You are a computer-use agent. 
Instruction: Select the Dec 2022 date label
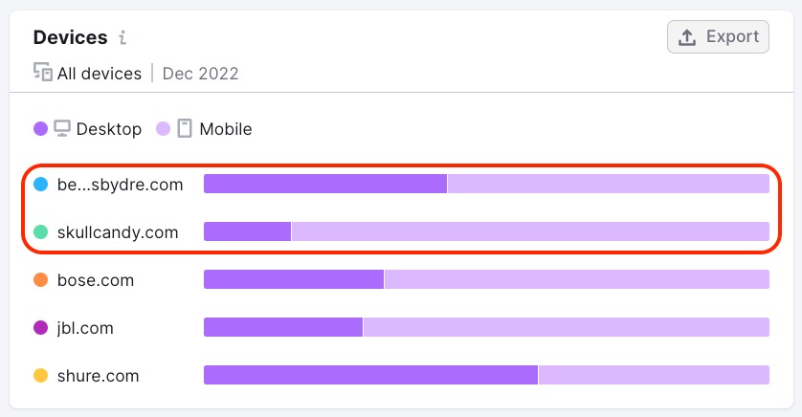[201, 74]
